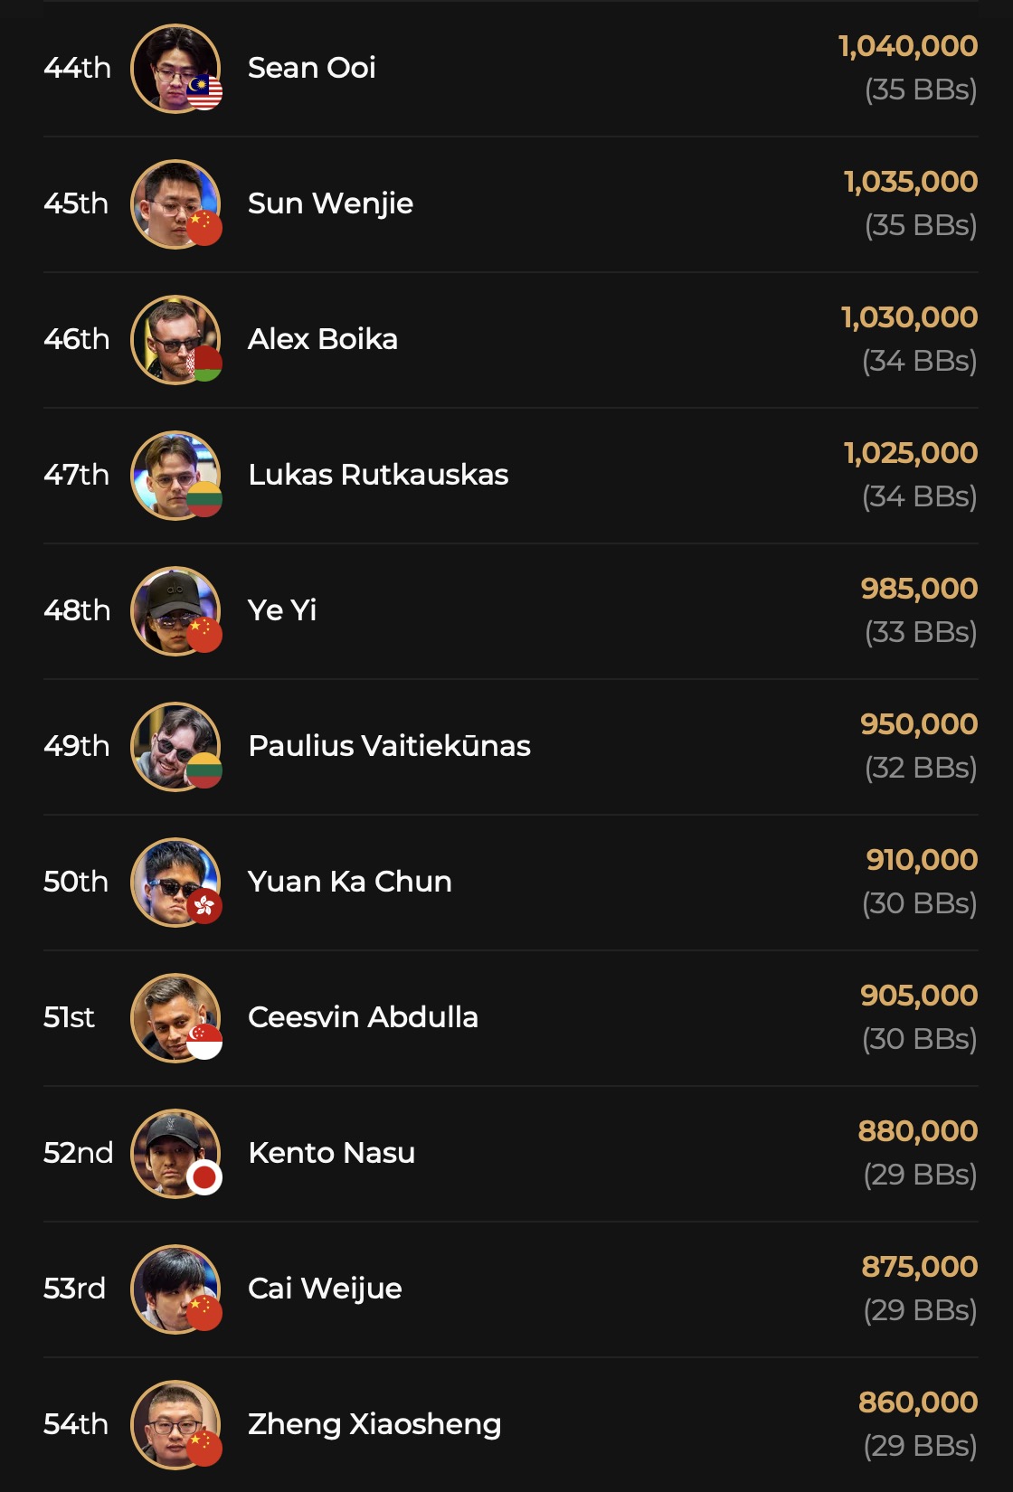This screenshot has width=1013, height=1492.
Task: Select the Cai Weijue player name
Action: click(325, 1289)
